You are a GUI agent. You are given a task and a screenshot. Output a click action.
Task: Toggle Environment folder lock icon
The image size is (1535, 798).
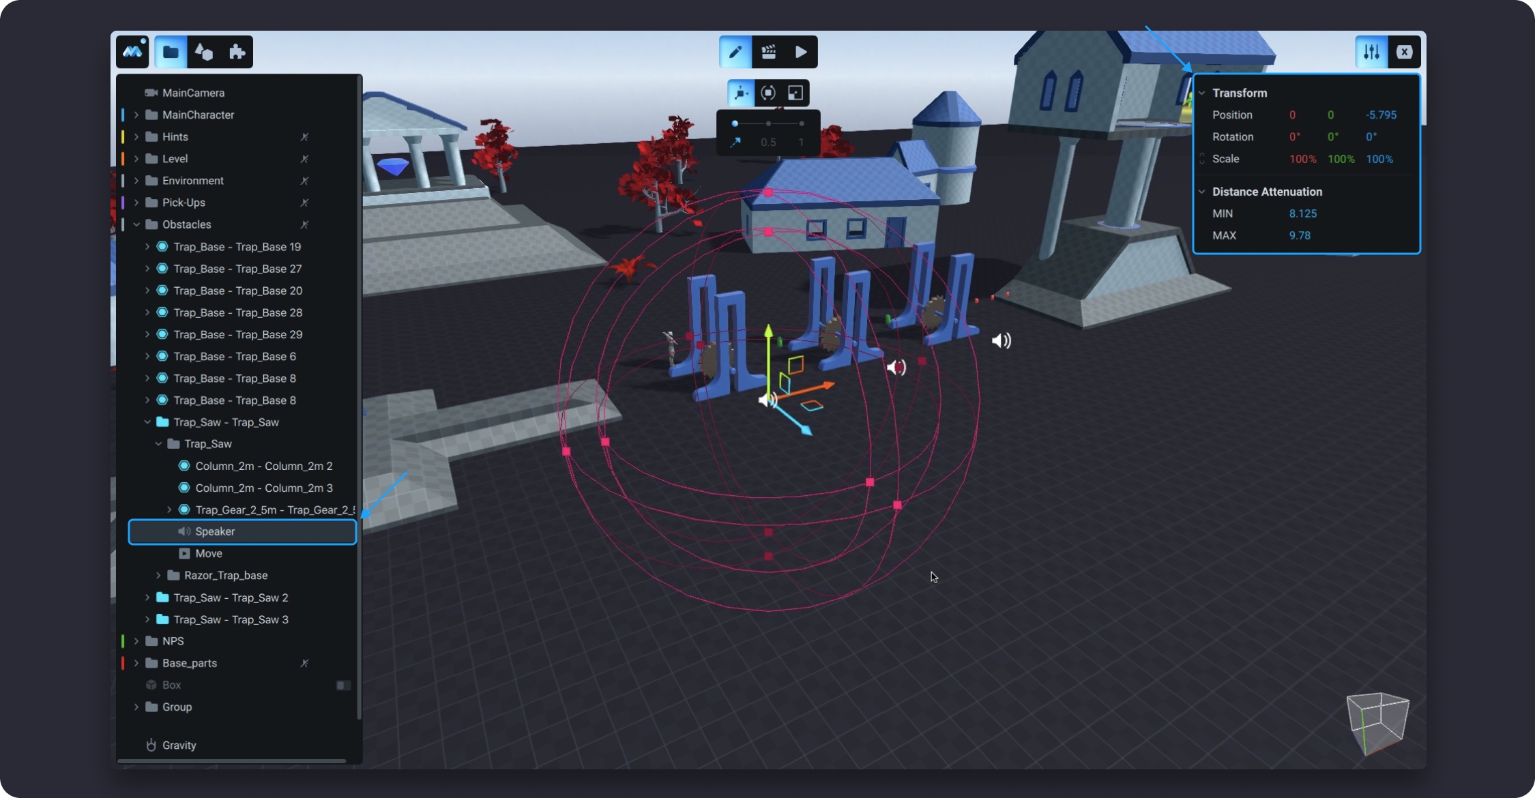point(304,181)
